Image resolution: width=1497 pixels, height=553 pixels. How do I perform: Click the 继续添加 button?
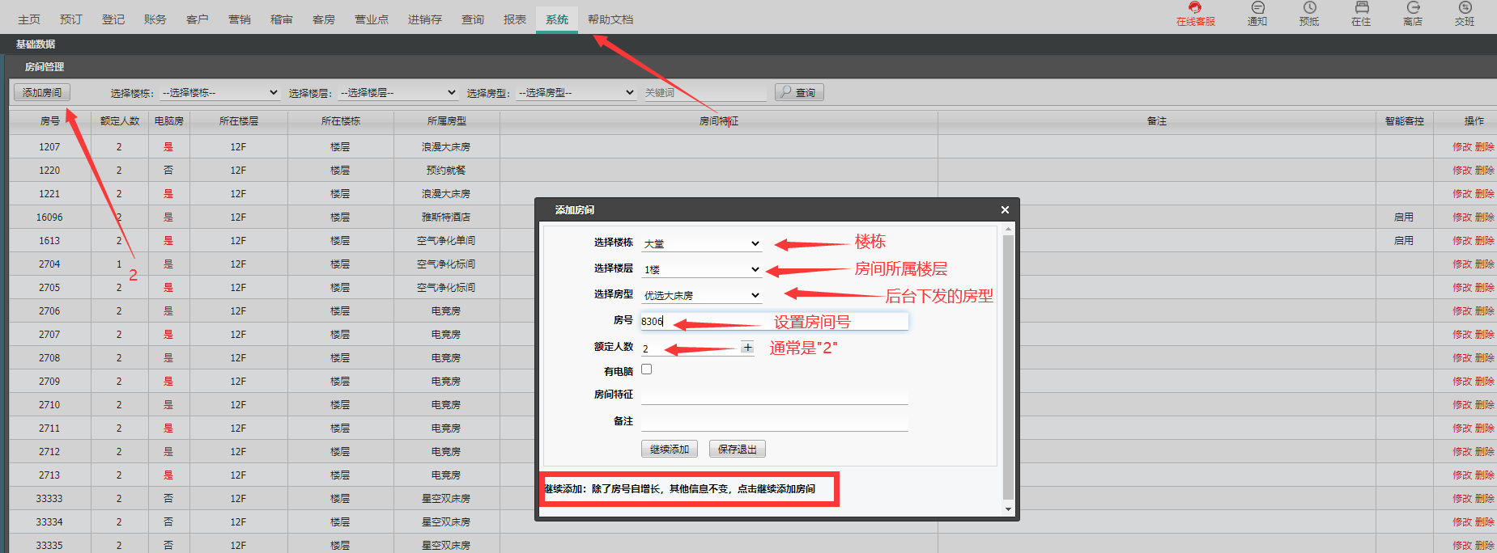(670, 449)
